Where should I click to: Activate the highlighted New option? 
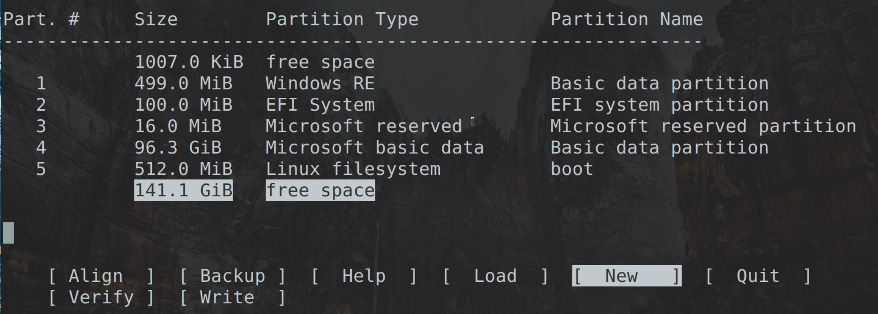pos(626,276)
